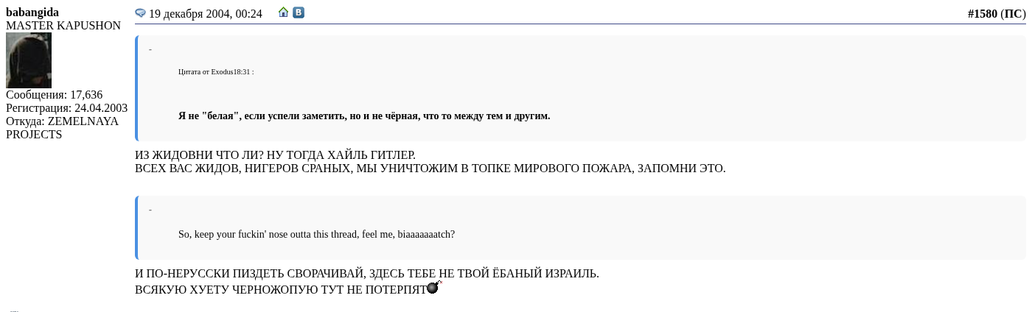Click the bomb emoticon ending the post
The height and width of the screenshot is (312, 1032).
[x=433, y=288]
